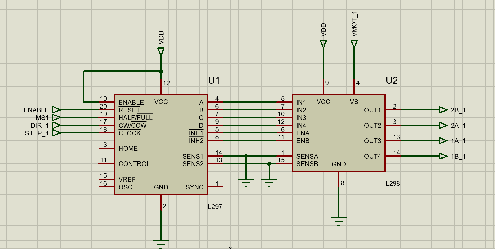This screenshot has height=249, width=495.
Task: Click the ENB pin label on U2
Action: 303,141
